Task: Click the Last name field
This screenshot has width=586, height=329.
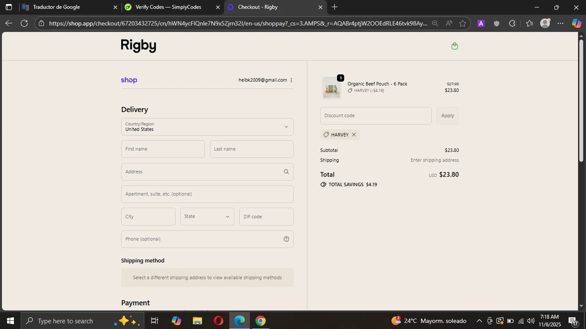Action: pos(252,149)
